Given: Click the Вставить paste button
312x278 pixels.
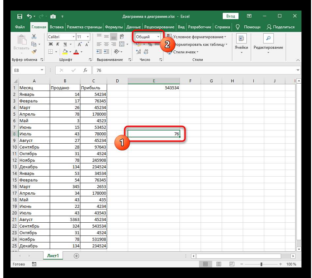Looking at the screenshot, I should tap(21, 43).
